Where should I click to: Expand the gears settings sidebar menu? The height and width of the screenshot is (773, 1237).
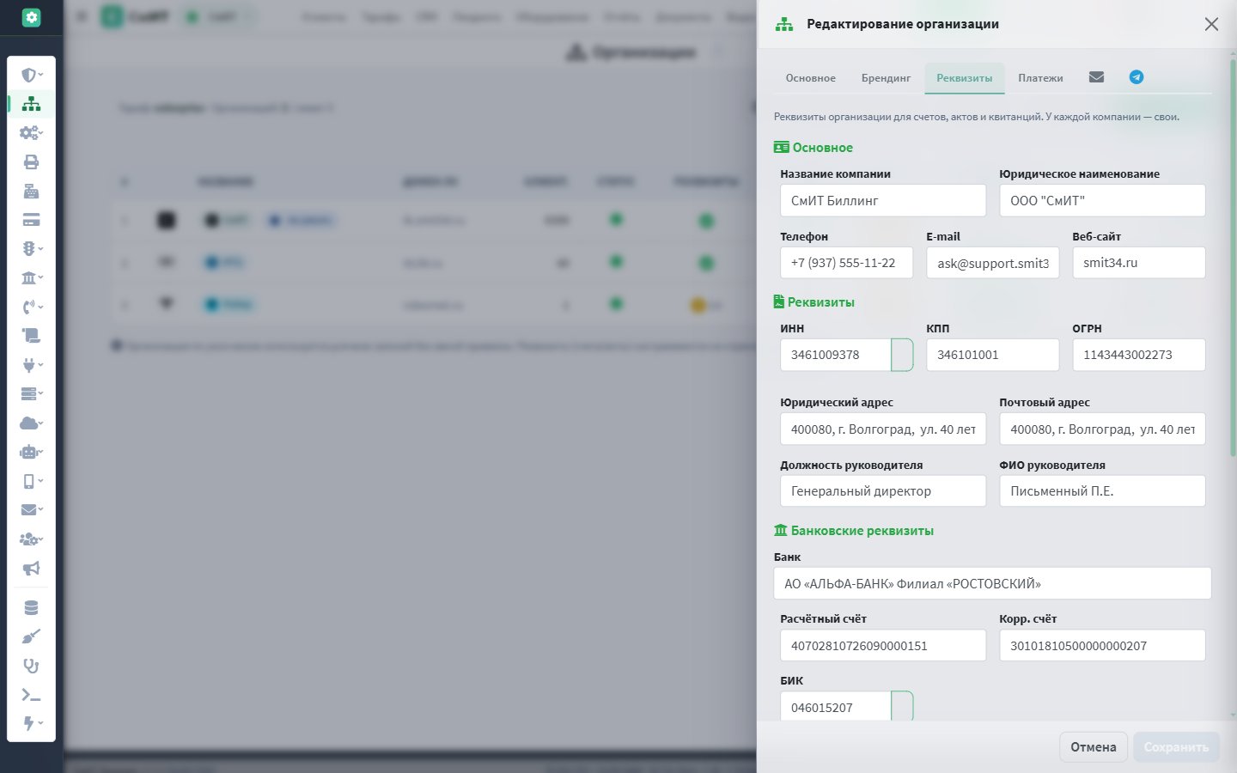[x=31, y=133]
